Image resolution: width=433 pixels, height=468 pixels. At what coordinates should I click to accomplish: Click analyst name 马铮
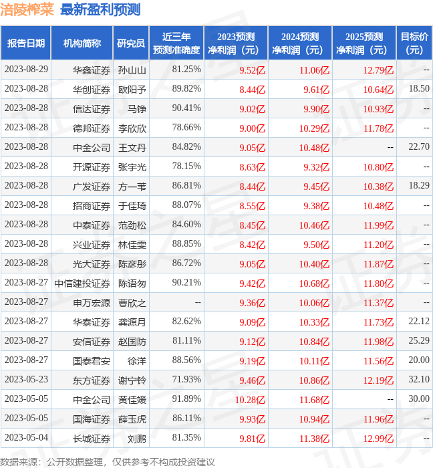(137, 109)
